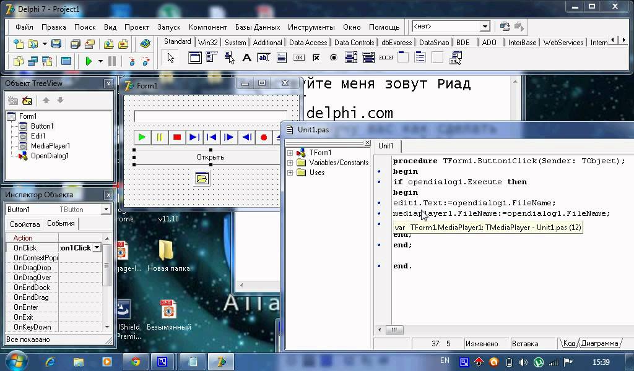
Task: Click the New Form toolbar icon
Action: coord(66,61)
